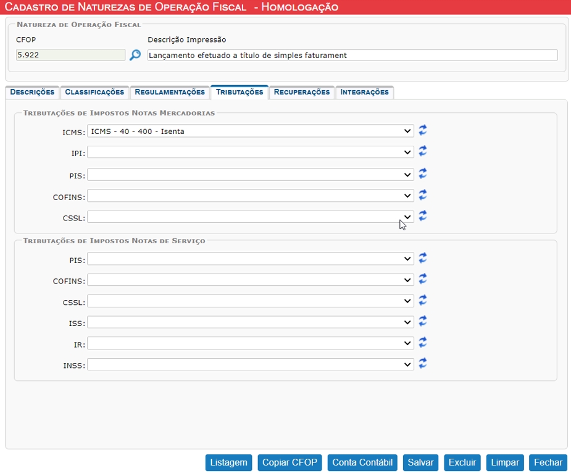Refresh the IPI tributação list
Image resolution: width=571 pixels, height=476 pixels.
[422, 151]
